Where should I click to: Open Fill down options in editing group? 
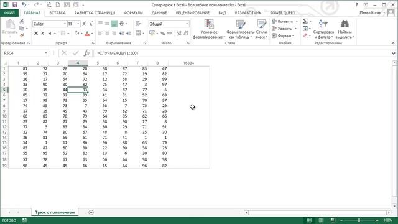click(x=305, y=29)
